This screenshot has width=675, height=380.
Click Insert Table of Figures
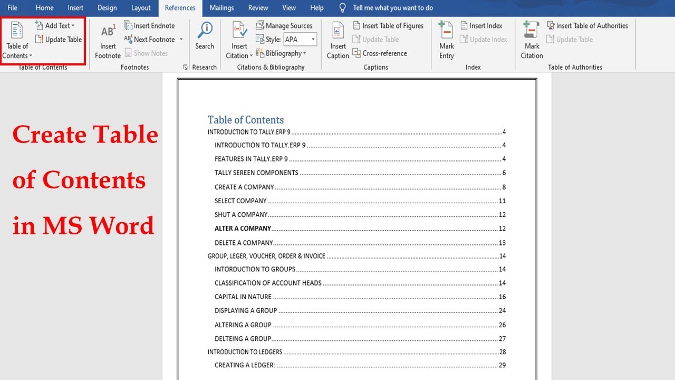[x=388, y=25]
